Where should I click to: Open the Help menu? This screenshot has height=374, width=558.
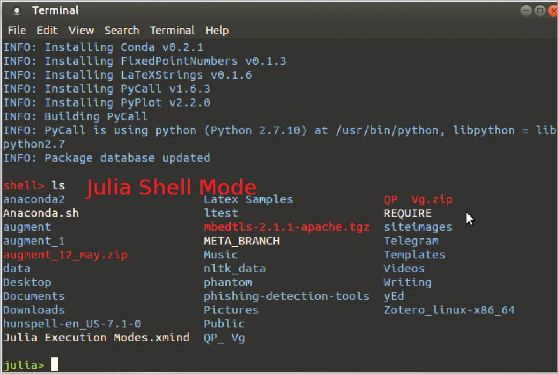[x=217, y=30]
